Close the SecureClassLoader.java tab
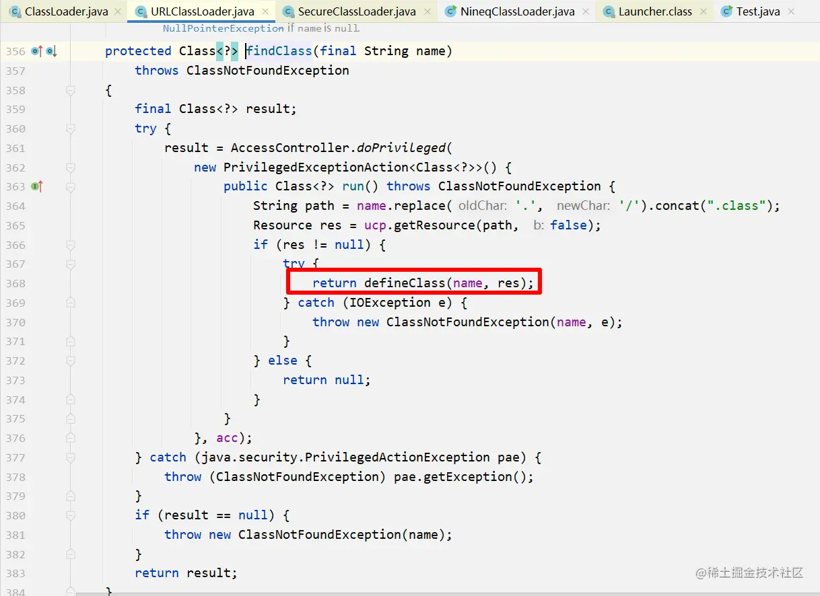The image size is (820, 596). [426, 11]
